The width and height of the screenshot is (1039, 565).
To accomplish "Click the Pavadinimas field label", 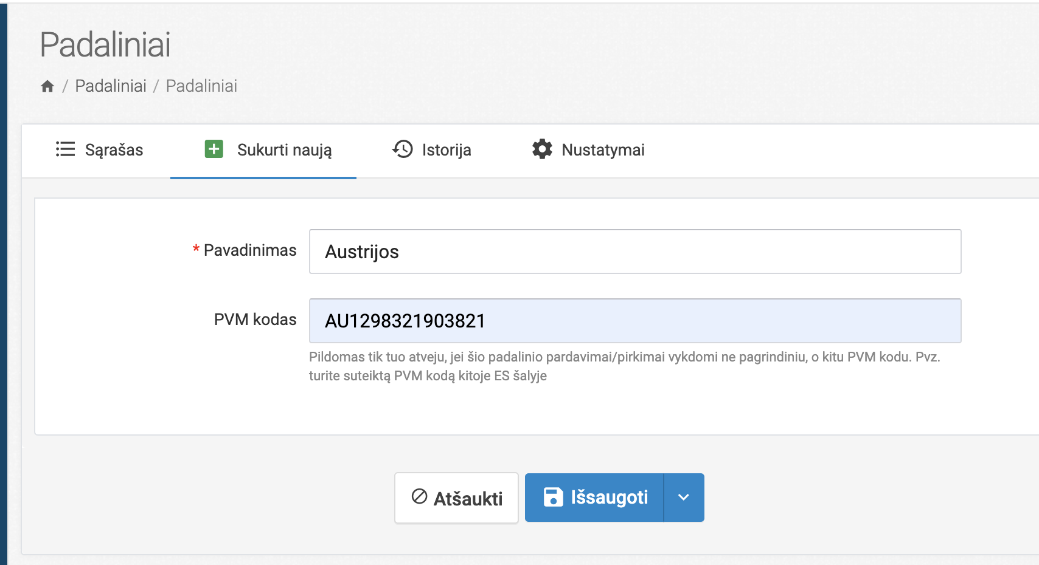I will click(249, 250).
